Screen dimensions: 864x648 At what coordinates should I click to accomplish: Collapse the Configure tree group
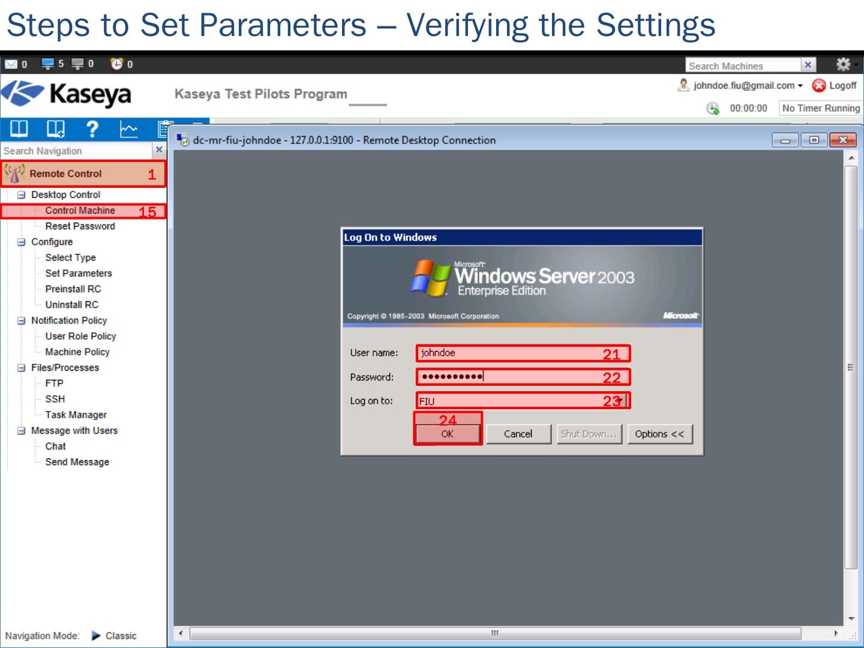click(22, 242)
